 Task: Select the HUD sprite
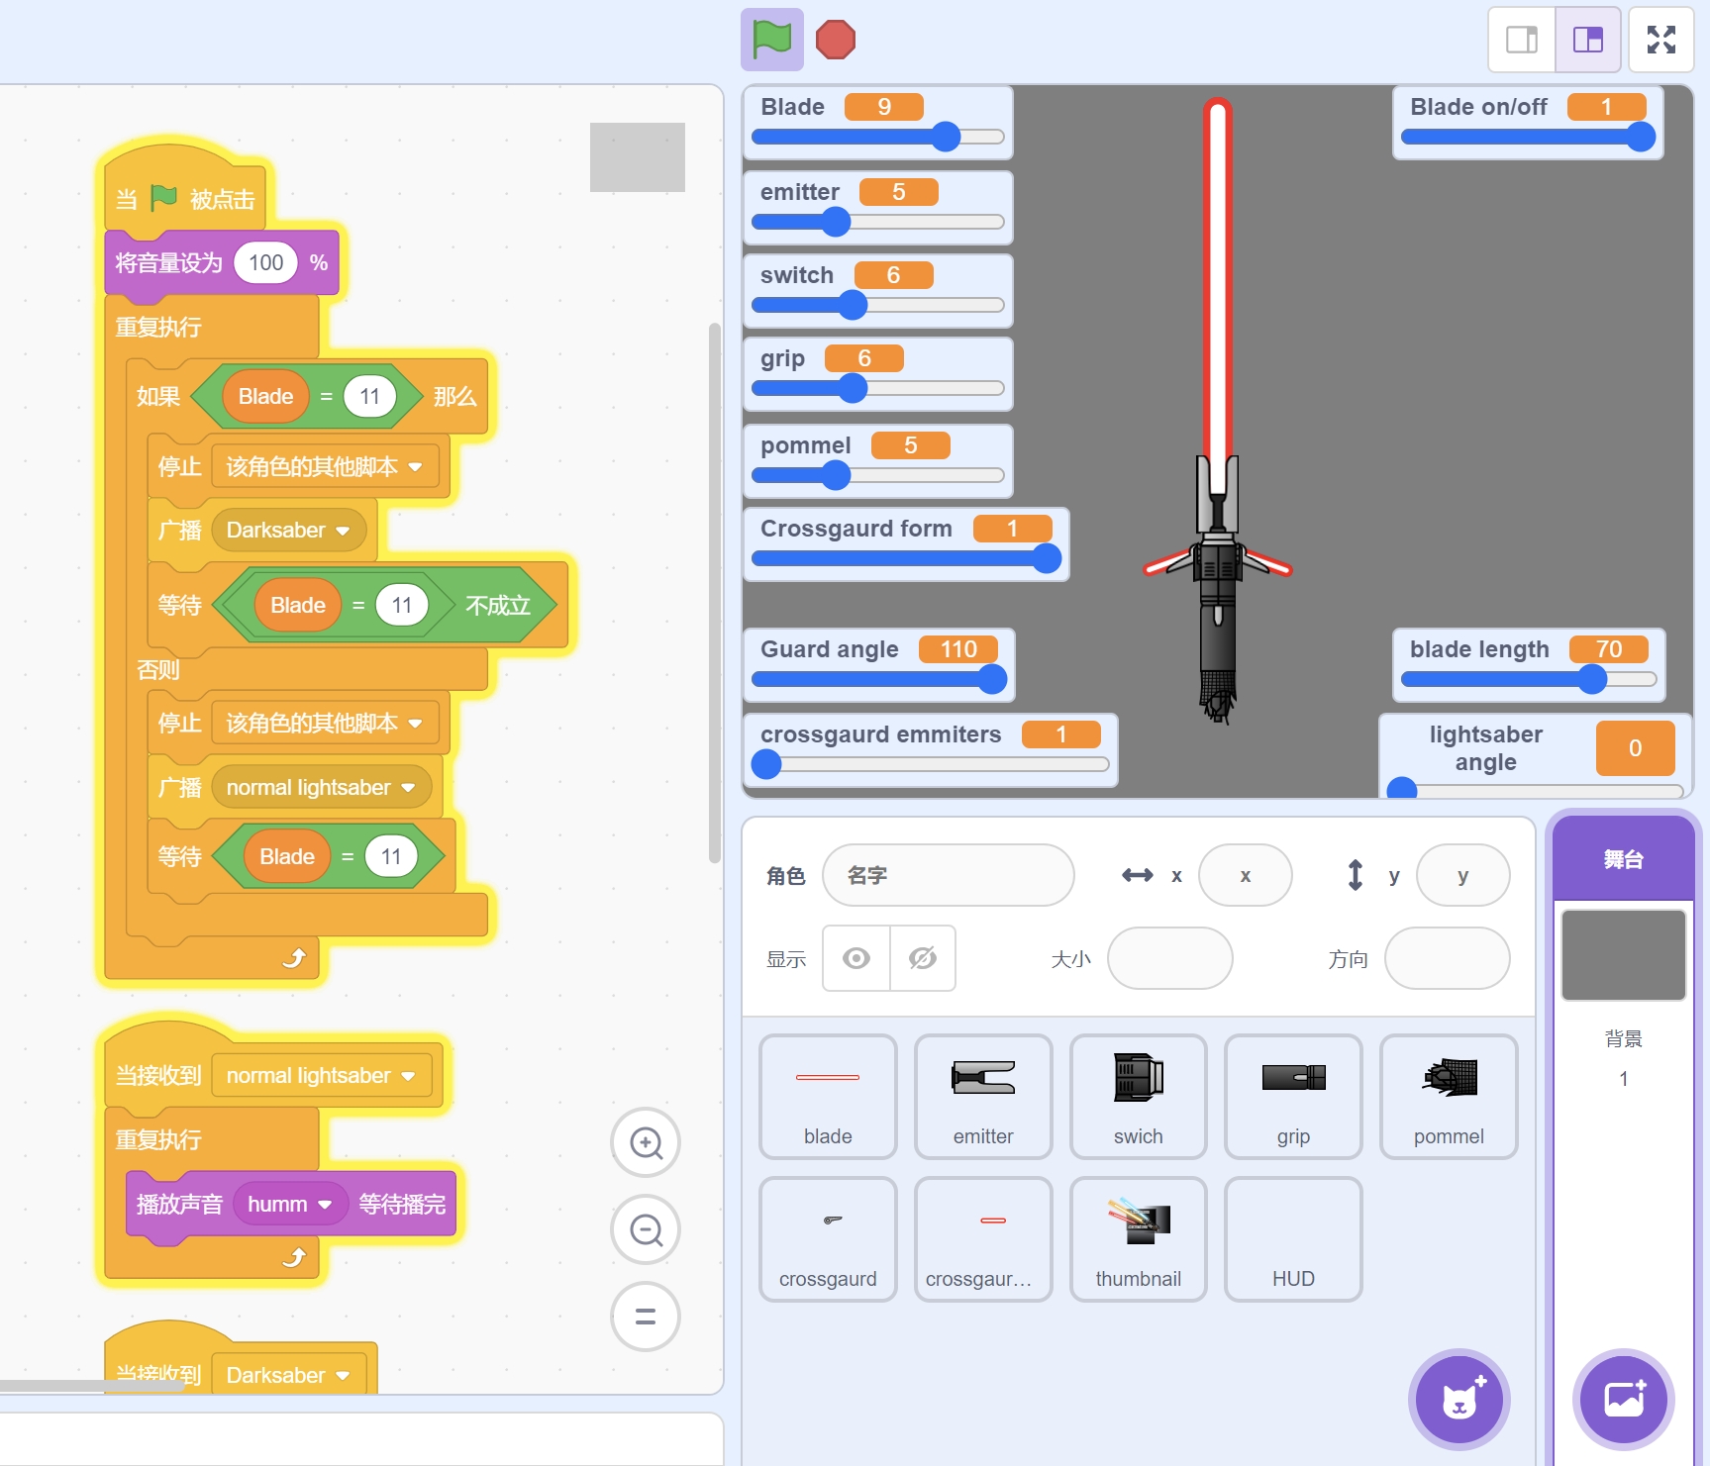pyautogui.click(x=1293, y=1239)
